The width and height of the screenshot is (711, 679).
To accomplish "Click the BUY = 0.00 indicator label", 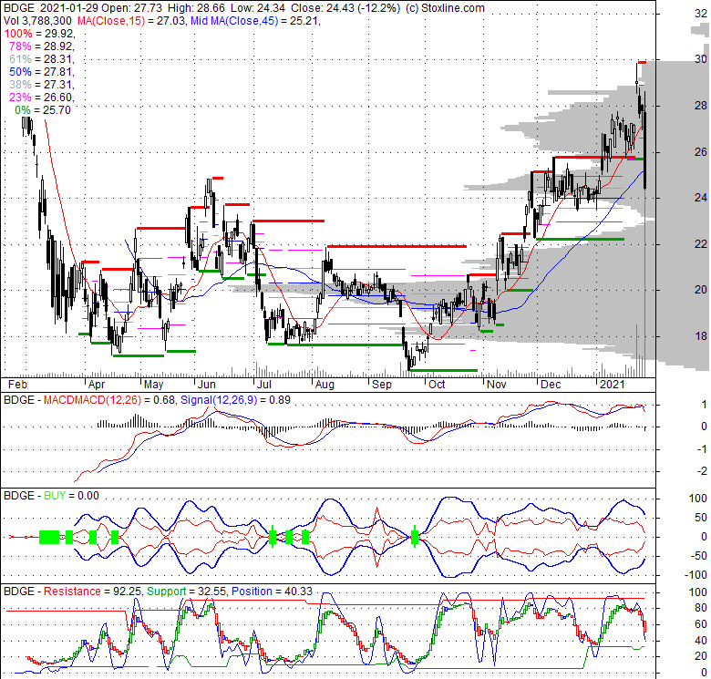I will [71, 496].
